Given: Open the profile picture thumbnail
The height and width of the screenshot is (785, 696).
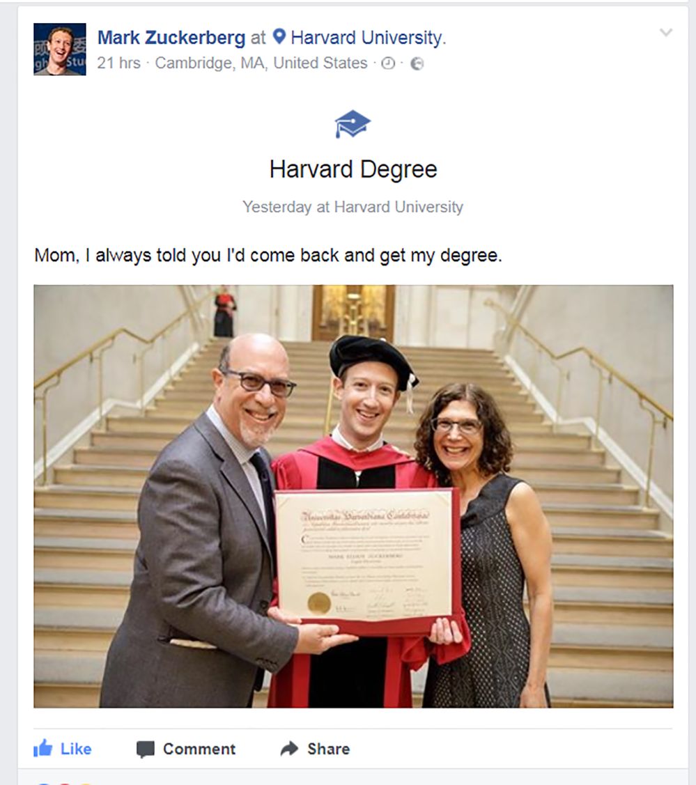Looking at the screenshot, I should coord(60,49).
